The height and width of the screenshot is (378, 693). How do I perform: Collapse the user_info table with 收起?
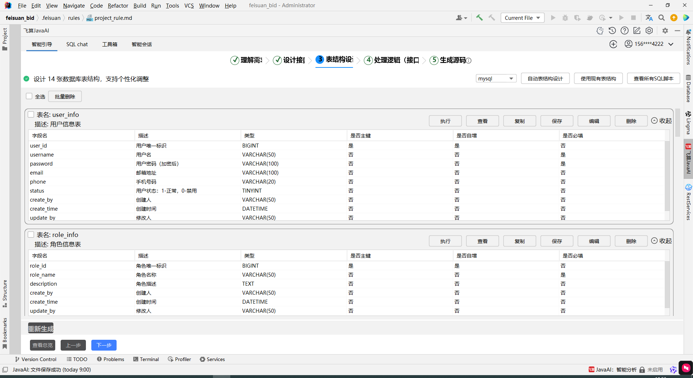coord(661,120)
